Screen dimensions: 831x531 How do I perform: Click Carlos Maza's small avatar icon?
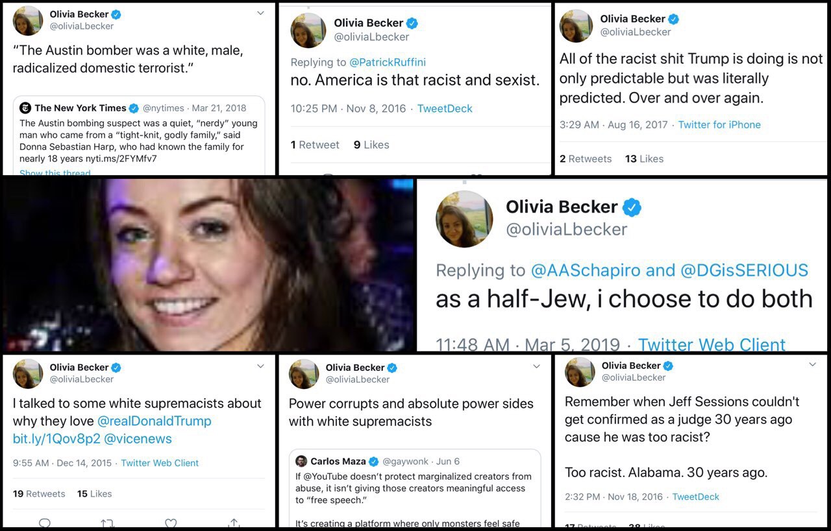click(x=301, y=461)
